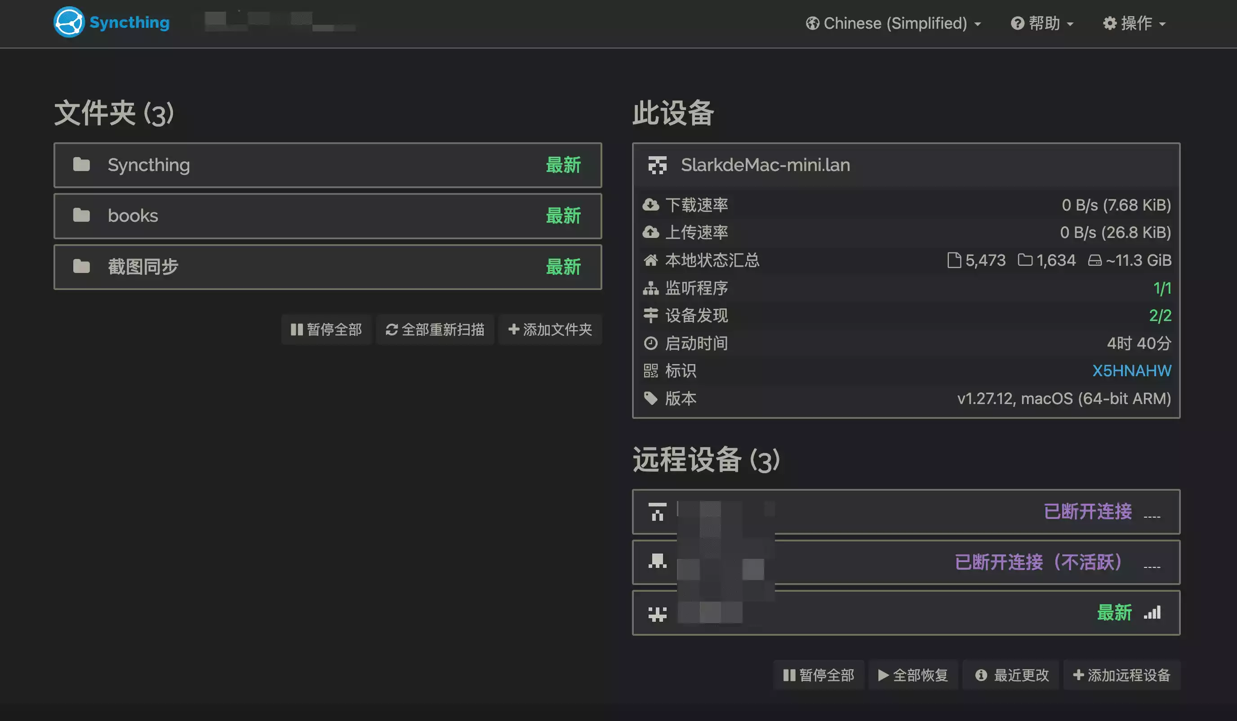
Task: Click the listeners network icon beside 监听程序
Action: click(x=651, y=288)
